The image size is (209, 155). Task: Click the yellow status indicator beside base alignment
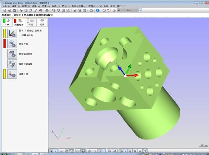(x=5, y=33)
